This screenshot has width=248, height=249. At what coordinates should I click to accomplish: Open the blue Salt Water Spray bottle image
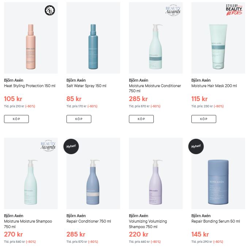93,47
